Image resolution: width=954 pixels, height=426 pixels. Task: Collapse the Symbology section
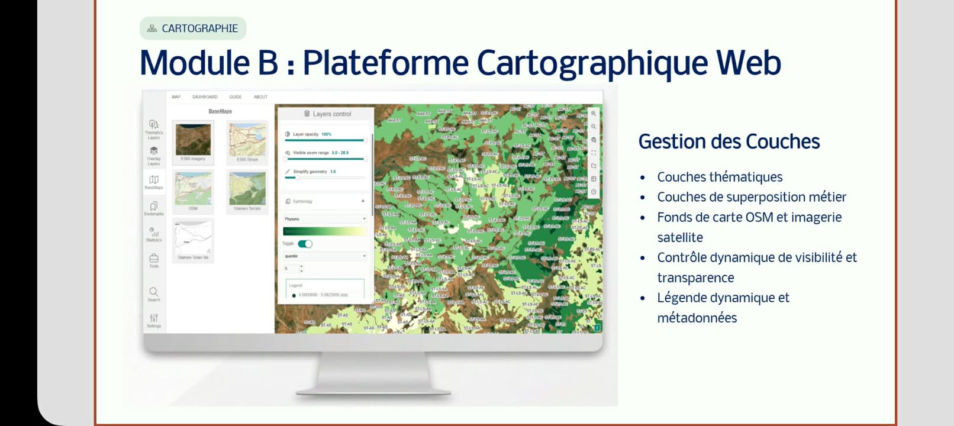(x=363, y=201)
